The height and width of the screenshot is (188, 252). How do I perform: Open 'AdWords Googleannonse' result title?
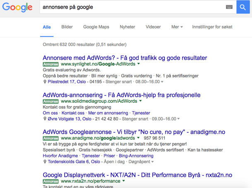coord(134,132)
